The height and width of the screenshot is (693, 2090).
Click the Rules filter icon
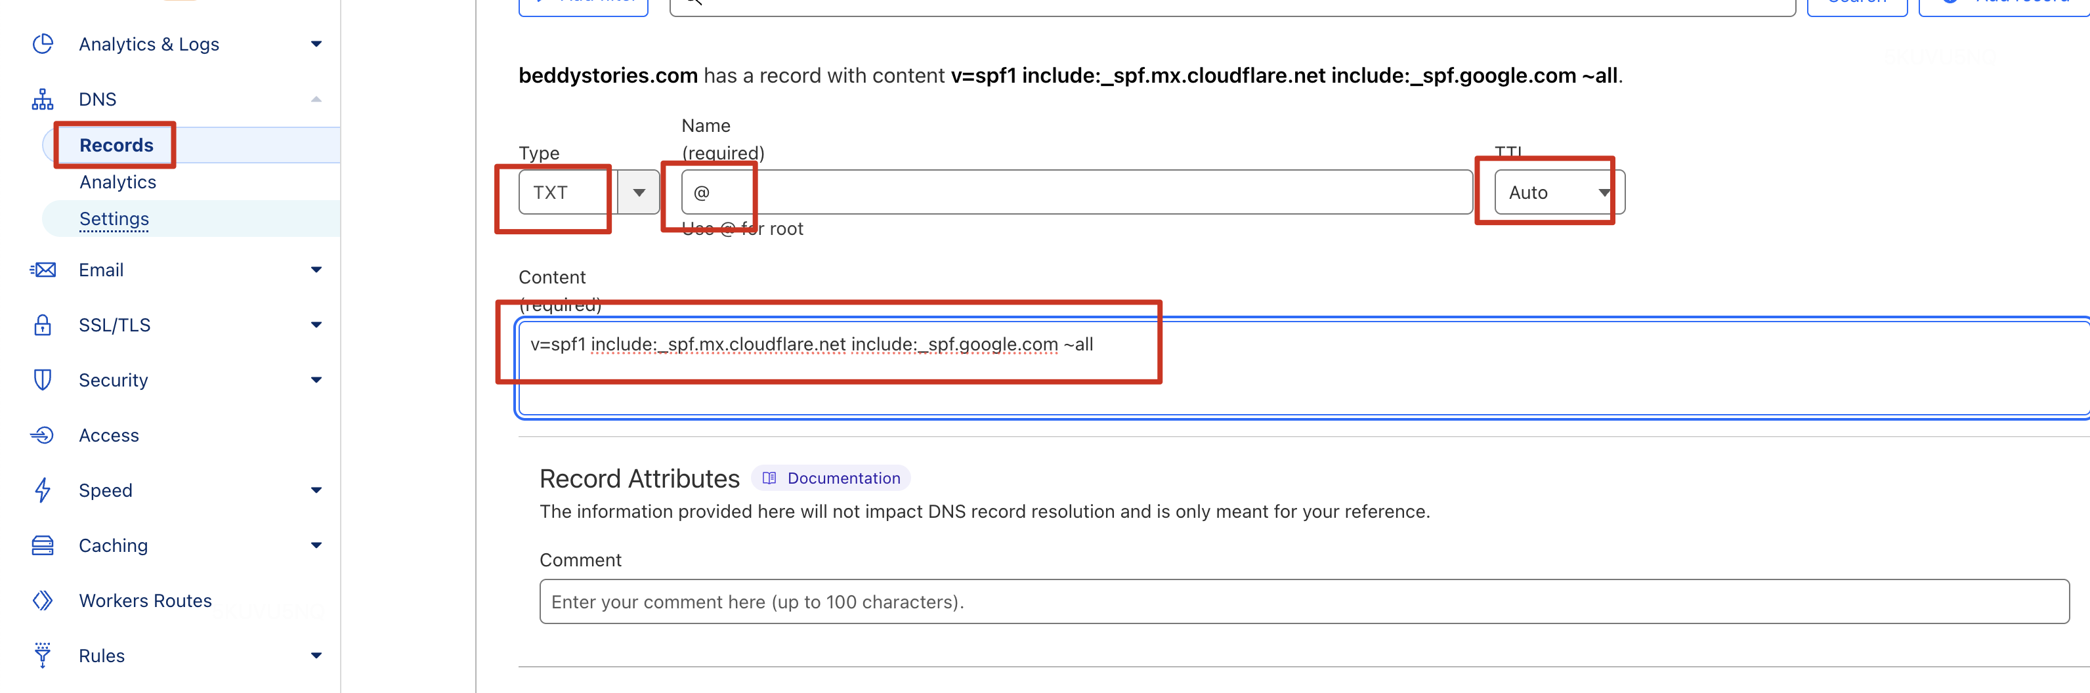pos(43,656)
